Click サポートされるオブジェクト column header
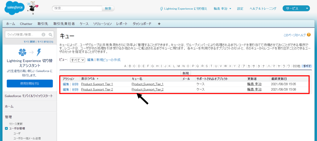 212,79
